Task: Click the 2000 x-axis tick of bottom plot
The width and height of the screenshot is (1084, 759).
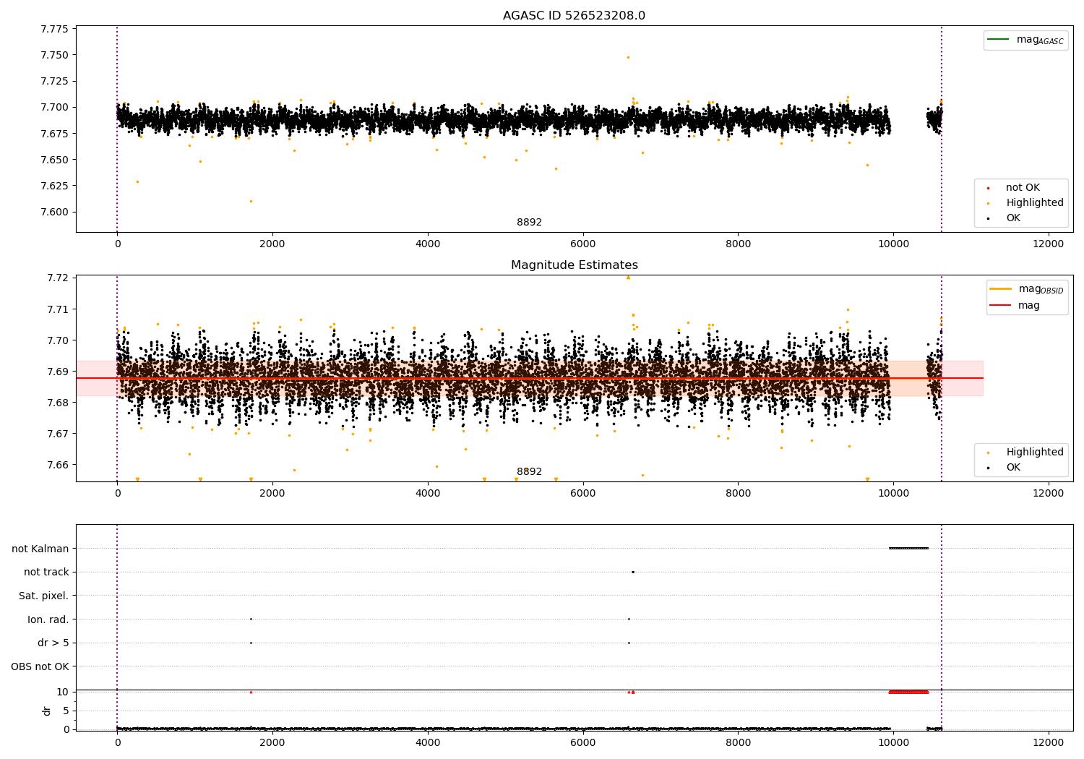Action: pyautogui.click(x=272, y=742)
